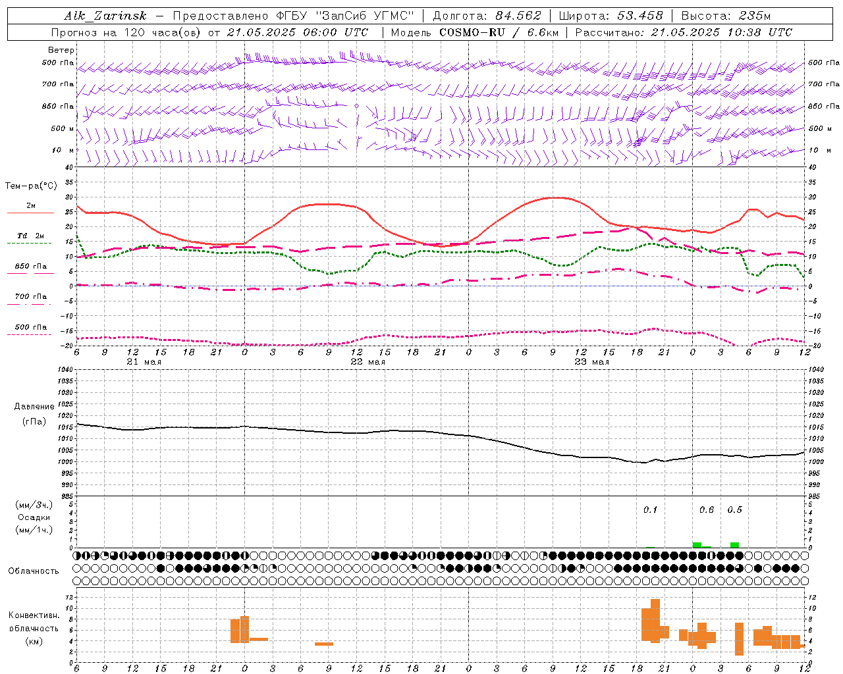Click the 500 гПа temperature legend entry
Screen dimensions: 843x674
(31, 327)
